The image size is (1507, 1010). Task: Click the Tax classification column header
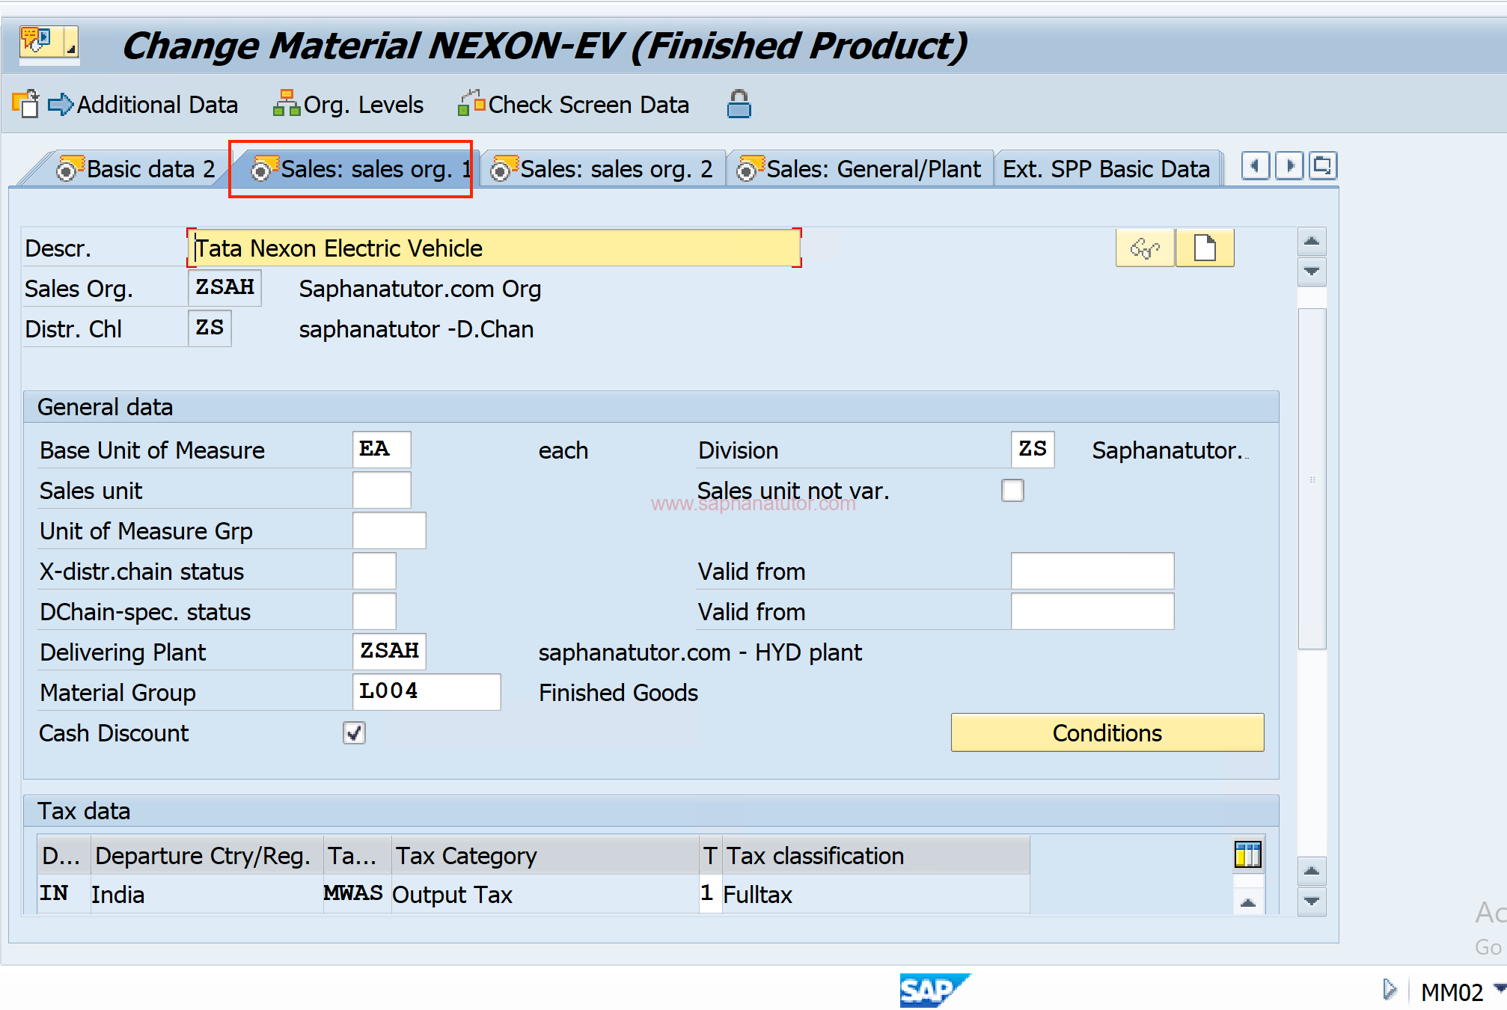(x=875, y=855)
